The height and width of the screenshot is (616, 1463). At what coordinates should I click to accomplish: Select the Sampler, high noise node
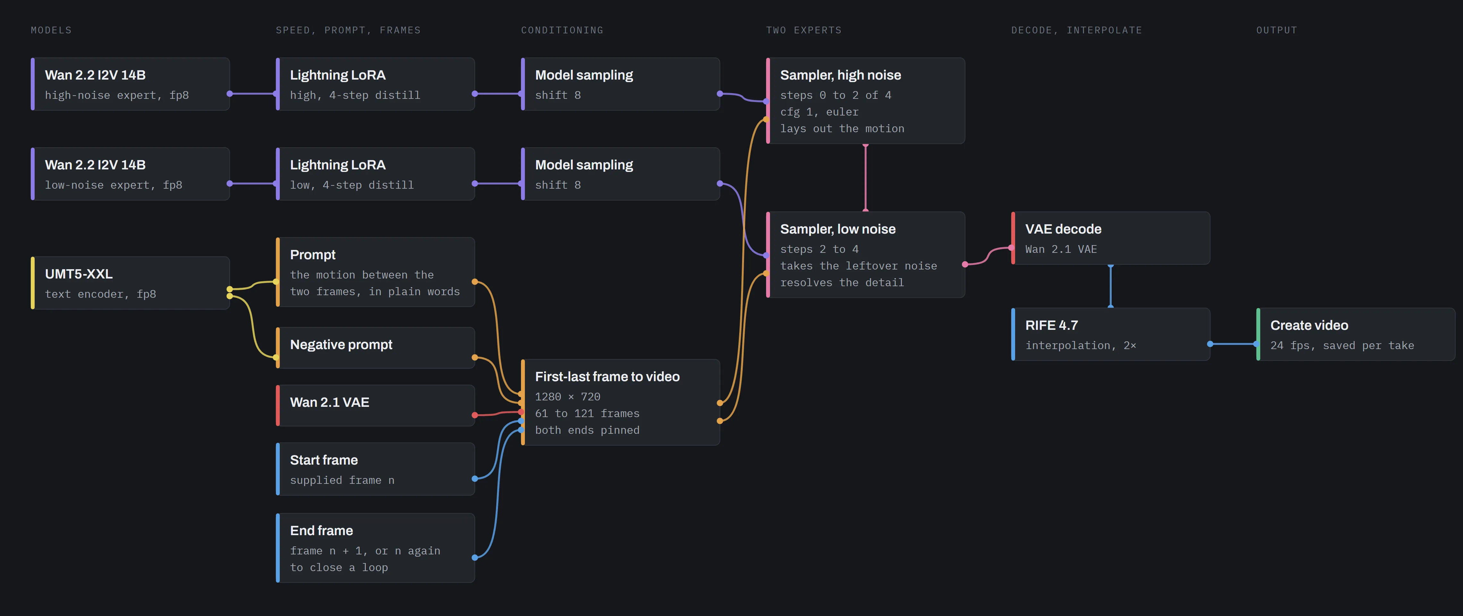pyautogui.click(x=866, y=100)
